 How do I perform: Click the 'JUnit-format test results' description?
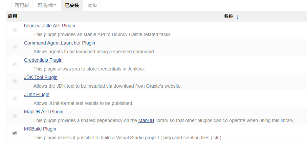click(83, 103)
